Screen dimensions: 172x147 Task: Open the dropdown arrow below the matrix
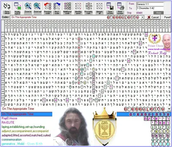point(169,109)
